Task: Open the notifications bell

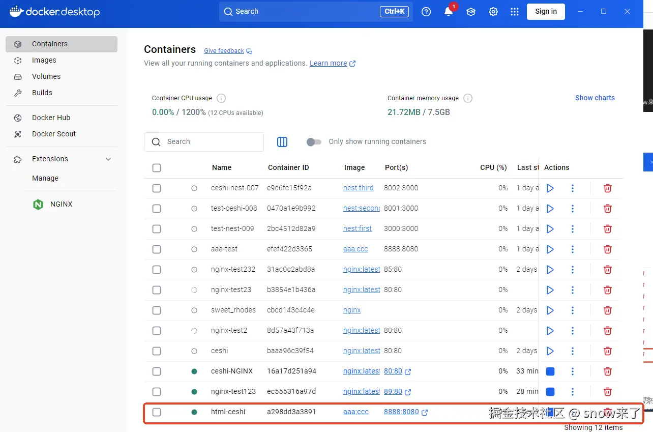Action: (x=449, y=12)
